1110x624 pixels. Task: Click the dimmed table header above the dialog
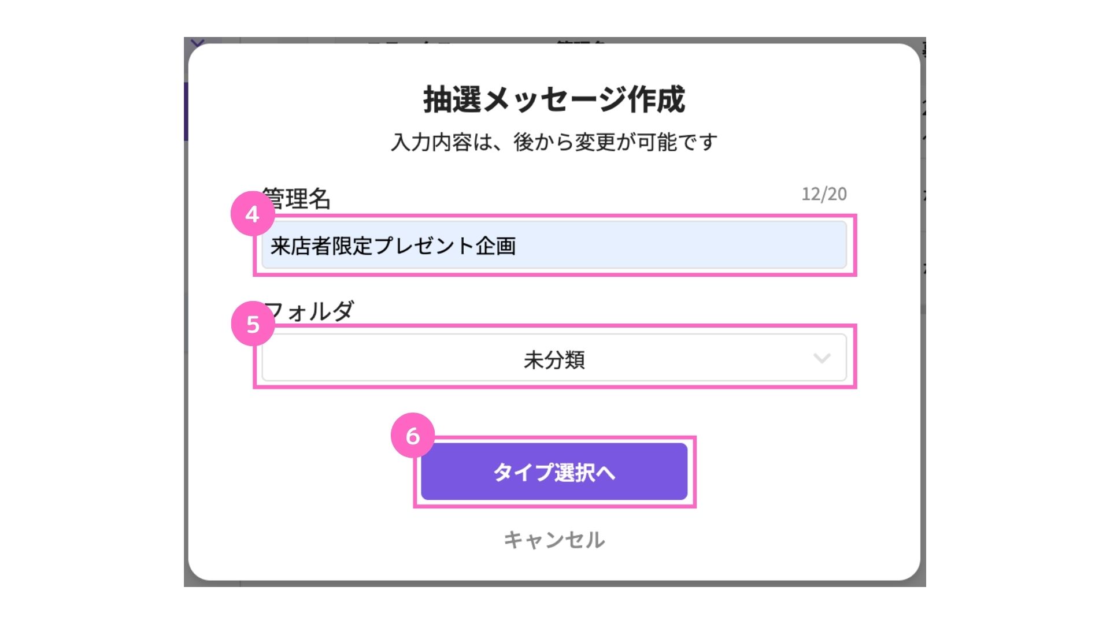(x=554, y=40)
